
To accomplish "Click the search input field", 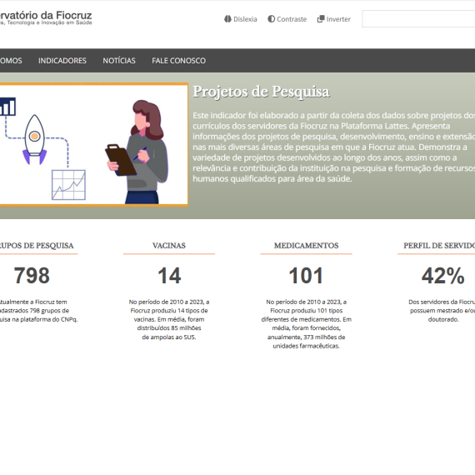I will coord(418,19).
